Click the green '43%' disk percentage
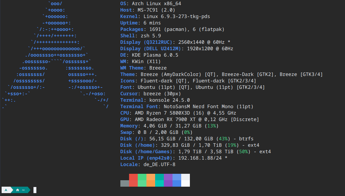Image resolution: width=345 pixels, height=196 pixels. pos(223,139)
